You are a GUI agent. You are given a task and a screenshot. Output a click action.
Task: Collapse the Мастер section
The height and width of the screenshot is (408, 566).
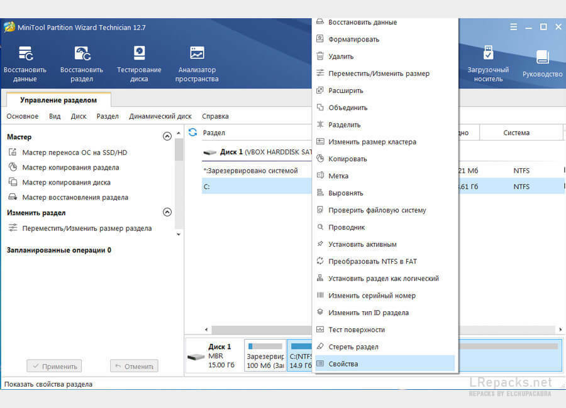(167, 136)
